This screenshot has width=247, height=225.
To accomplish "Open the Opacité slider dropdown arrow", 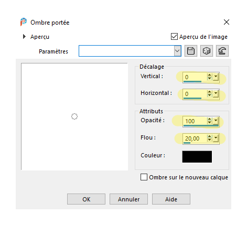I will 216,121.
